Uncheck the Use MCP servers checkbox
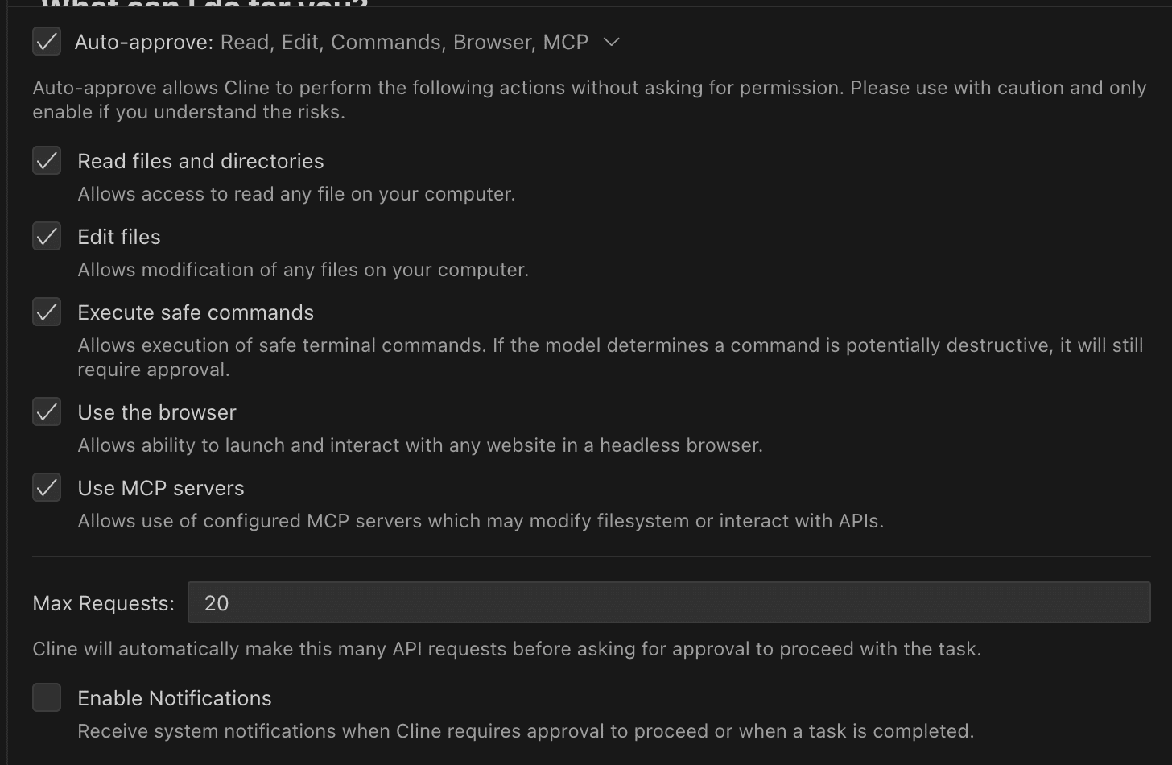The height and width of the screenshot is (765, 1172). click(47, 487)
